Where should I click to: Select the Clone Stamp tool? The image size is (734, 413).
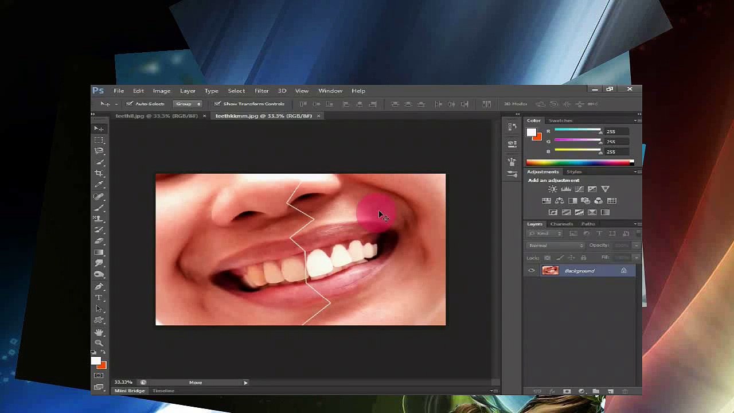[x=99, y=219]
